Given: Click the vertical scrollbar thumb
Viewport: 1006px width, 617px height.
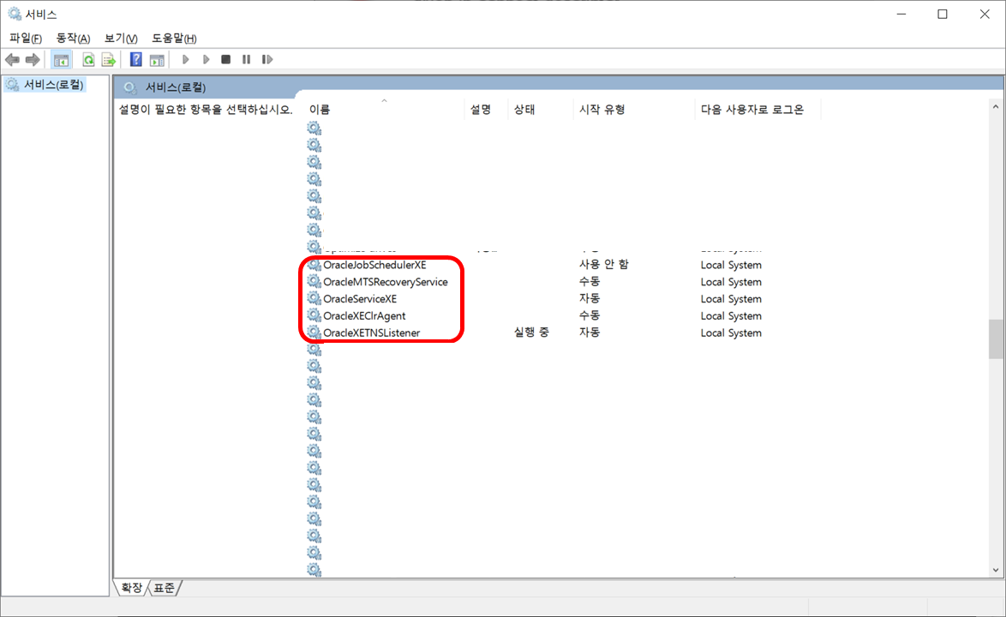Looking at the screenshot, I should point(996,338).
